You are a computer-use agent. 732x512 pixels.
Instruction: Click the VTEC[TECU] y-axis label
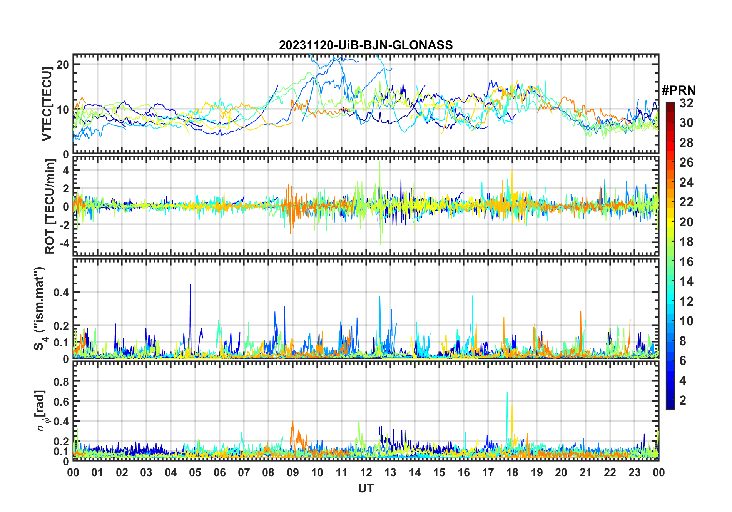click(47, 104)
